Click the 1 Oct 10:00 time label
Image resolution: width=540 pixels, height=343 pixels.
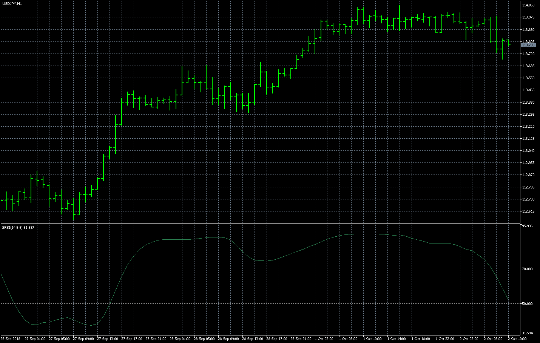click(372, 339)
